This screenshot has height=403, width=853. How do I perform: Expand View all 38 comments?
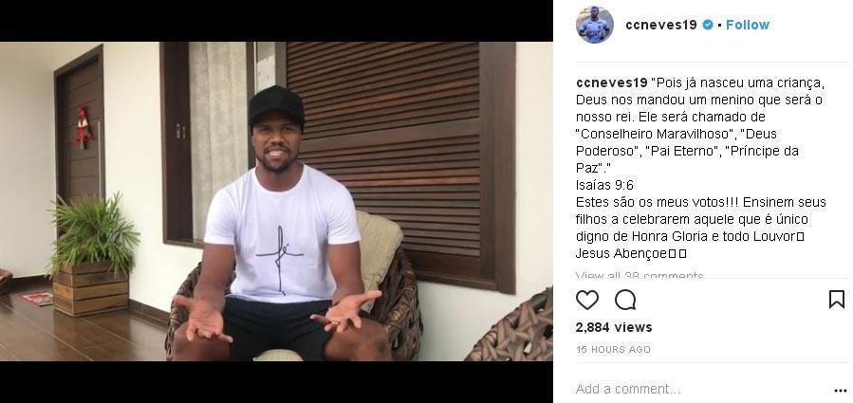click(x=640, y=276)
